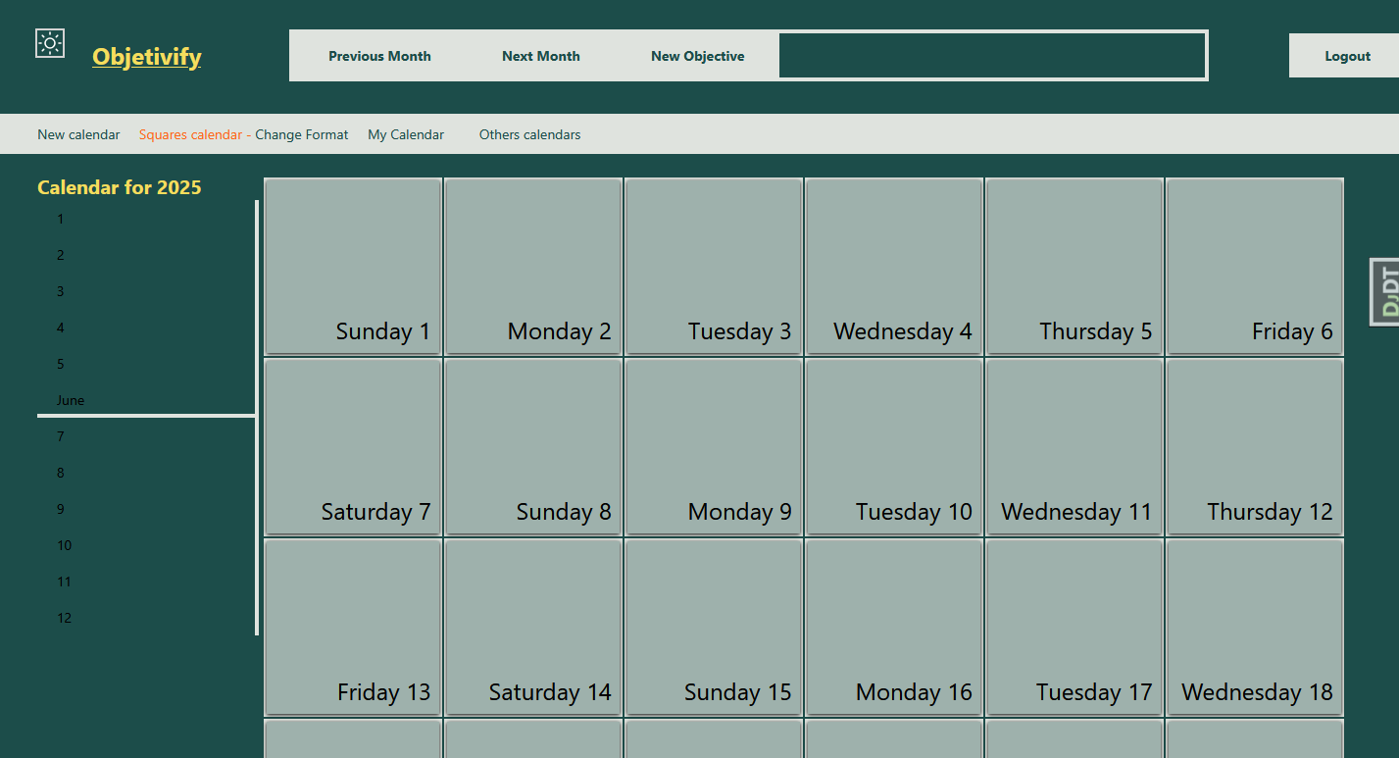Image resolution: width=1399 pixels, height=758 pixels.
Task: Open the Saturday 7 day square
Action: (x=353, y=447)
